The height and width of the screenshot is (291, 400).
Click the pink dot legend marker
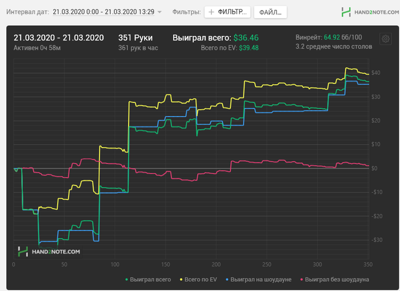pyautogui.click(x=302, y=280)
